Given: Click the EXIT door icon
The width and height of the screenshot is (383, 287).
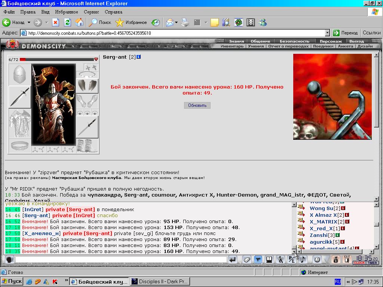Looking at the screenshot, I should tap(347, 259).
